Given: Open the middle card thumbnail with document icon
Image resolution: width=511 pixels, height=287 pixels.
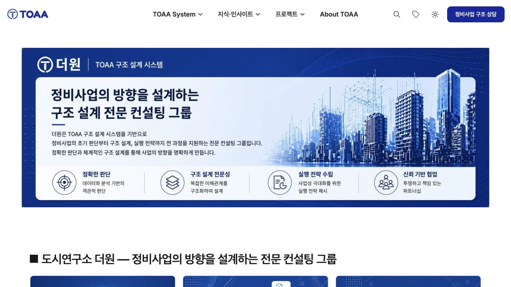Looking at the screenshot, I should pyautogui.click(x=255, y=281).
